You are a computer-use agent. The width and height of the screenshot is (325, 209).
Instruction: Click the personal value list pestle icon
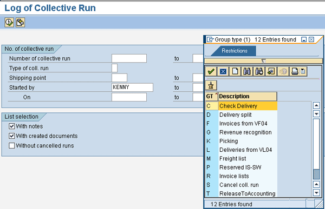[x=211, y=85]
